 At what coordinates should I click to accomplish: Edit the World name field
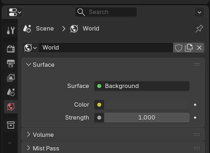pos(106,48)
